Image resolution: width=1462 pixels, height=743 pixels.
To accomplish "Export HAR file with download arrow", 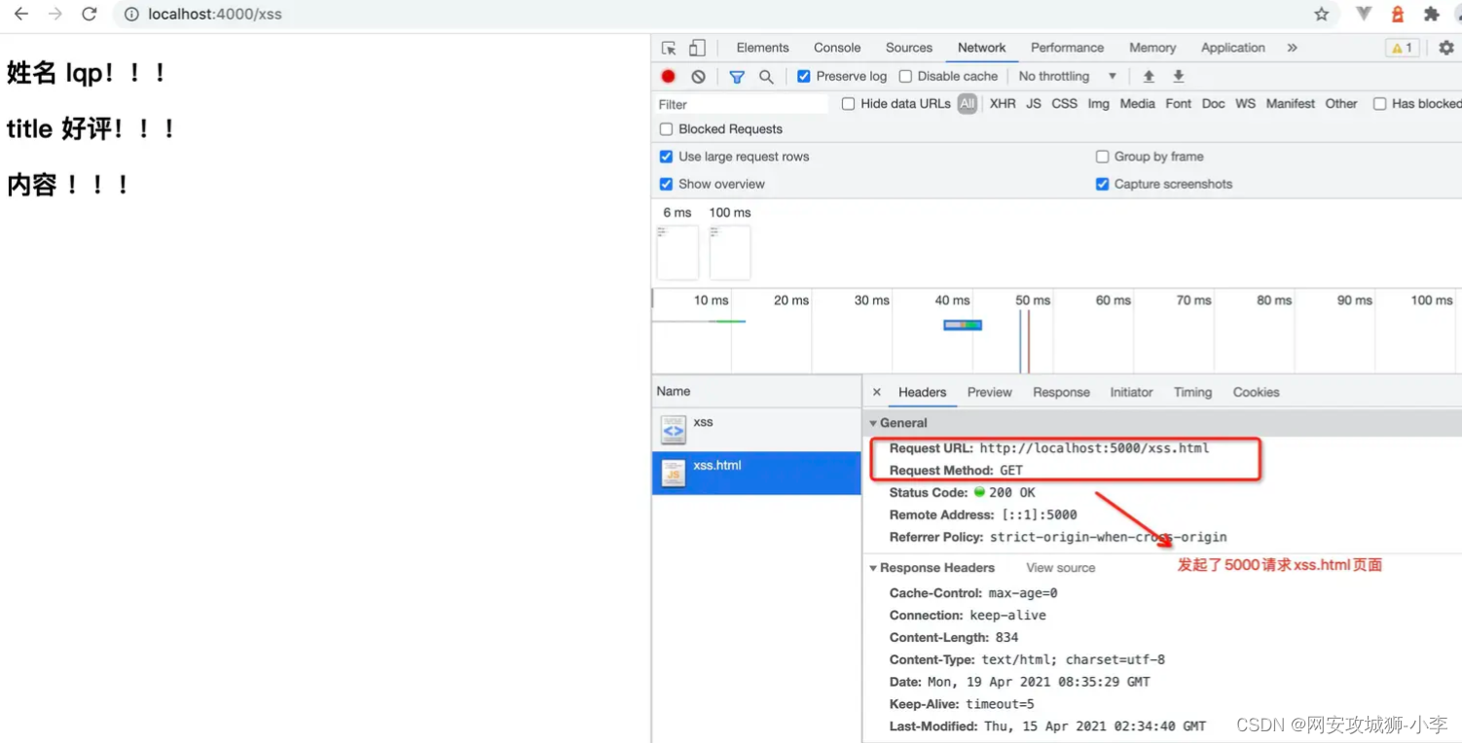I will point(1178,76).
